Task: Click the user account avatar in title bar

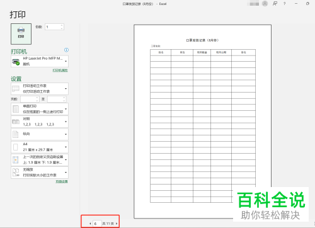Action: (x=265, y=4)
